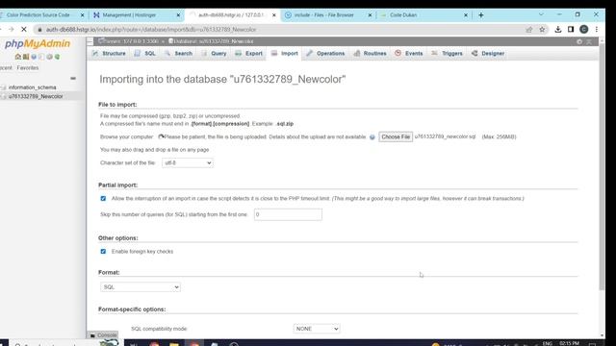Select u761332789_Newcolor in navigation tree
Screen dimensions: 616x346
pyautogui.click(x=36, y=96)
